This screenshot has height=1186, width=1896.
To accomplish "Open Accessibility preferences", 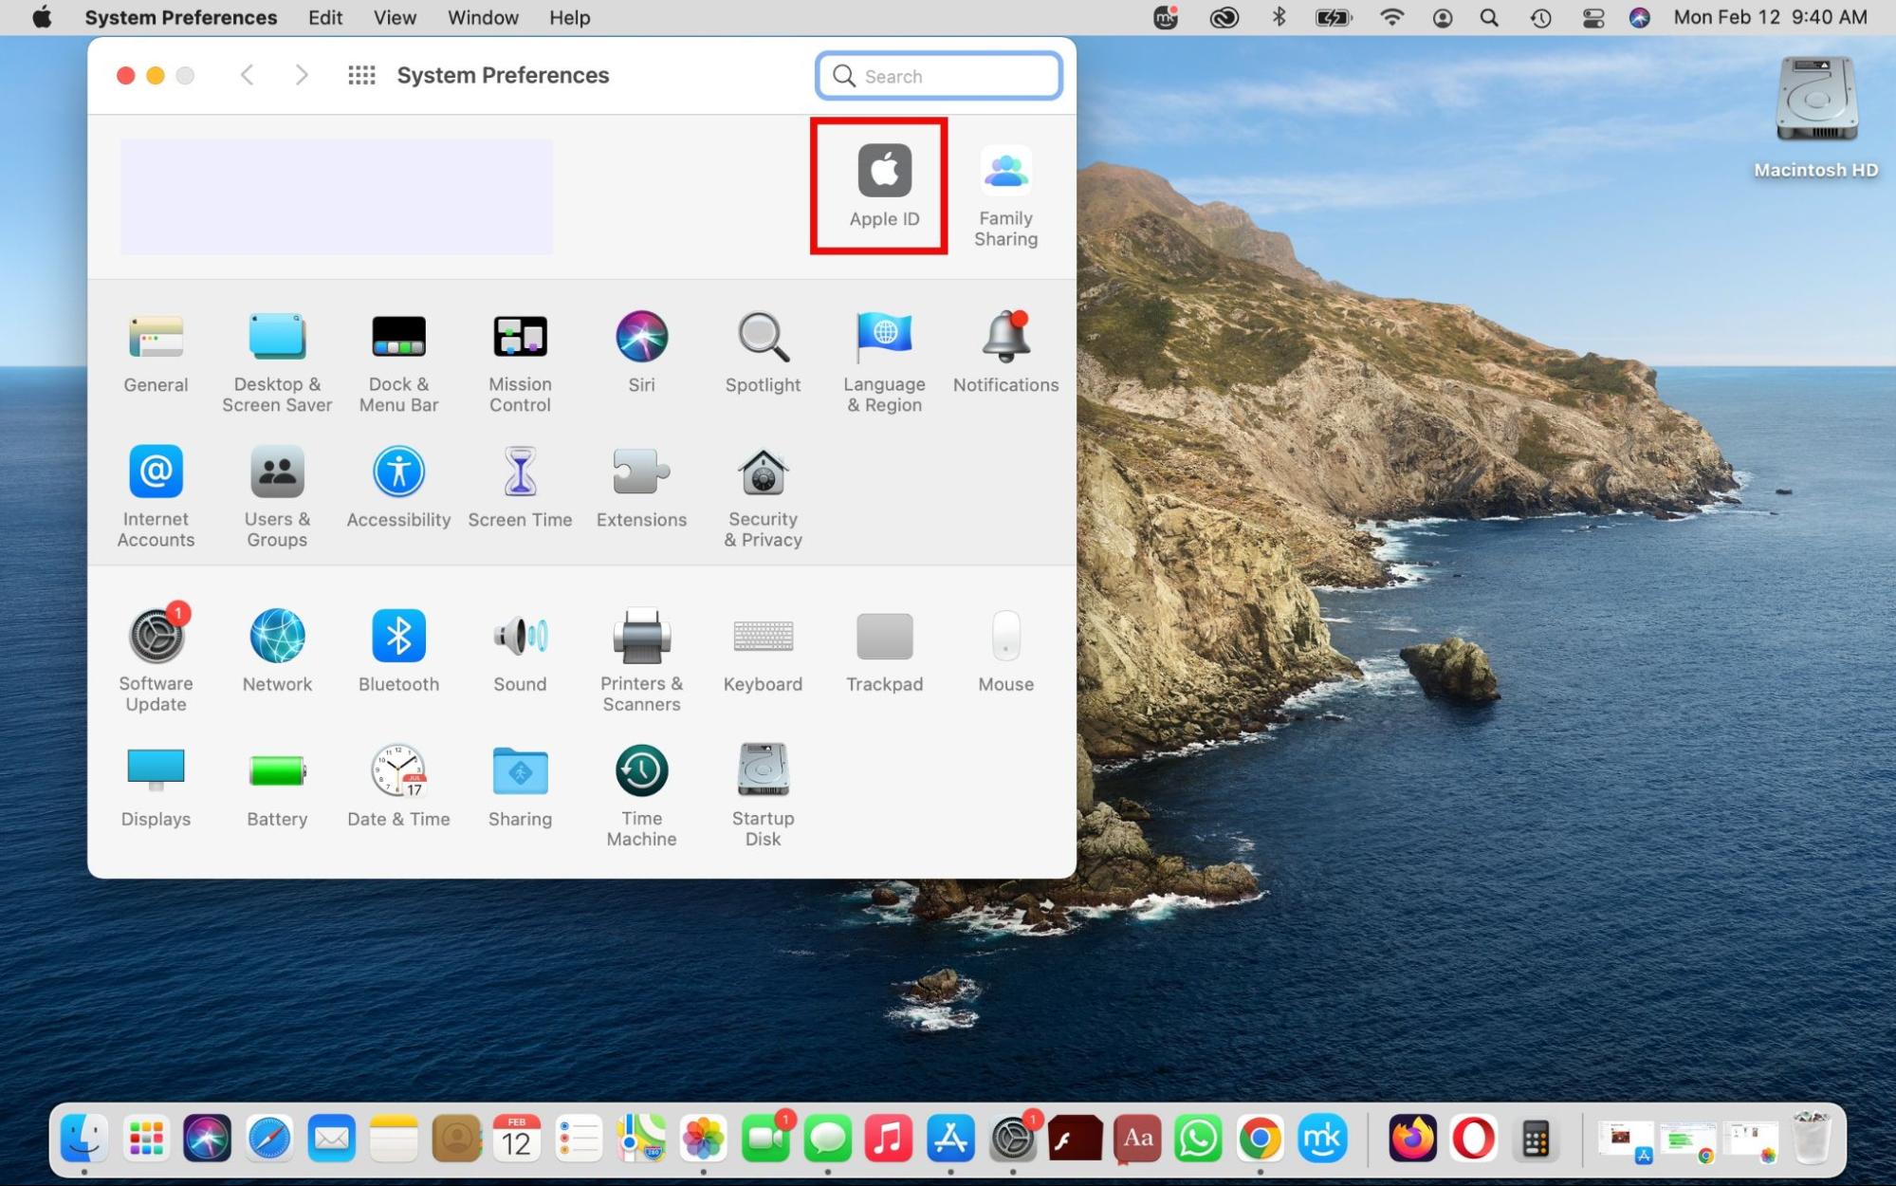I will point(398,487).
